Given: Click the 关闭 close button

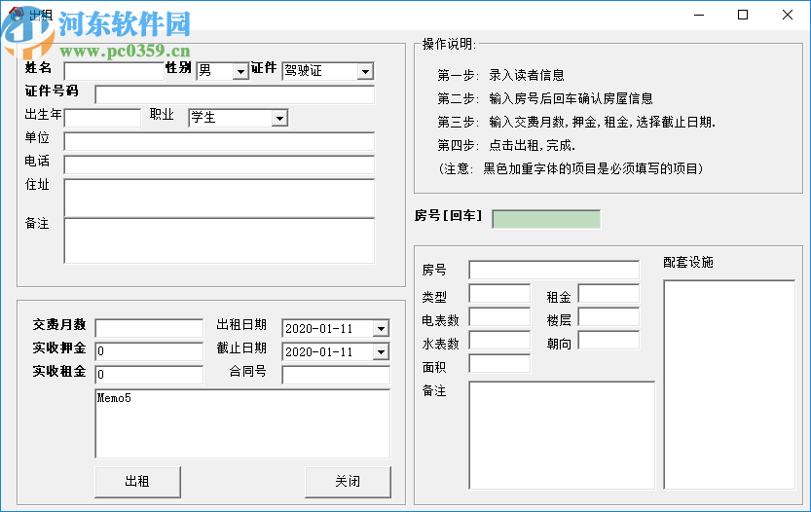Looking at the screenshot, I should (x=348, y=482).
